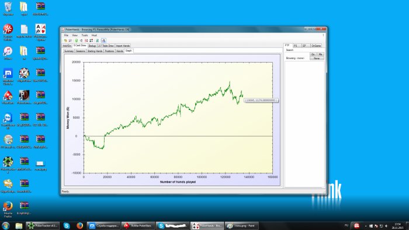Select the OnGame site tab
409x230 pixels.
click(x=316, y=46)
